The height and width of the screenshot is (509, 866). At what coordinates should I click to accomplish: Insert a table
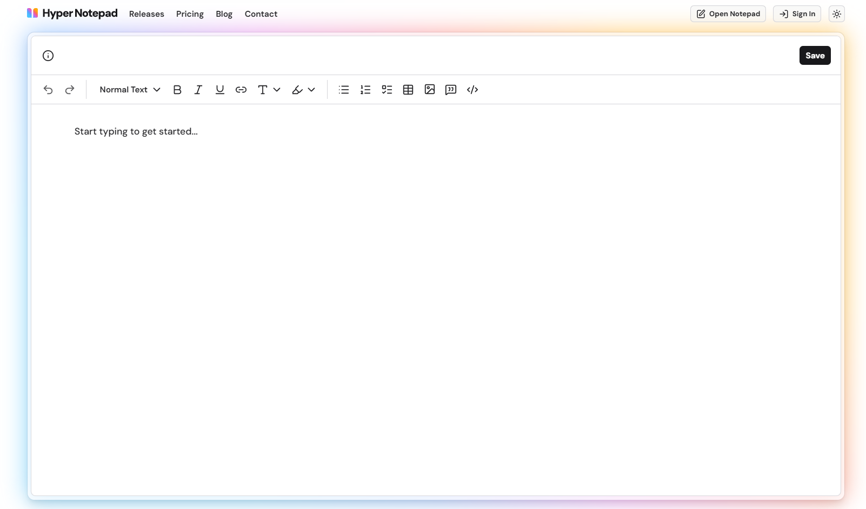pos(408,90)
